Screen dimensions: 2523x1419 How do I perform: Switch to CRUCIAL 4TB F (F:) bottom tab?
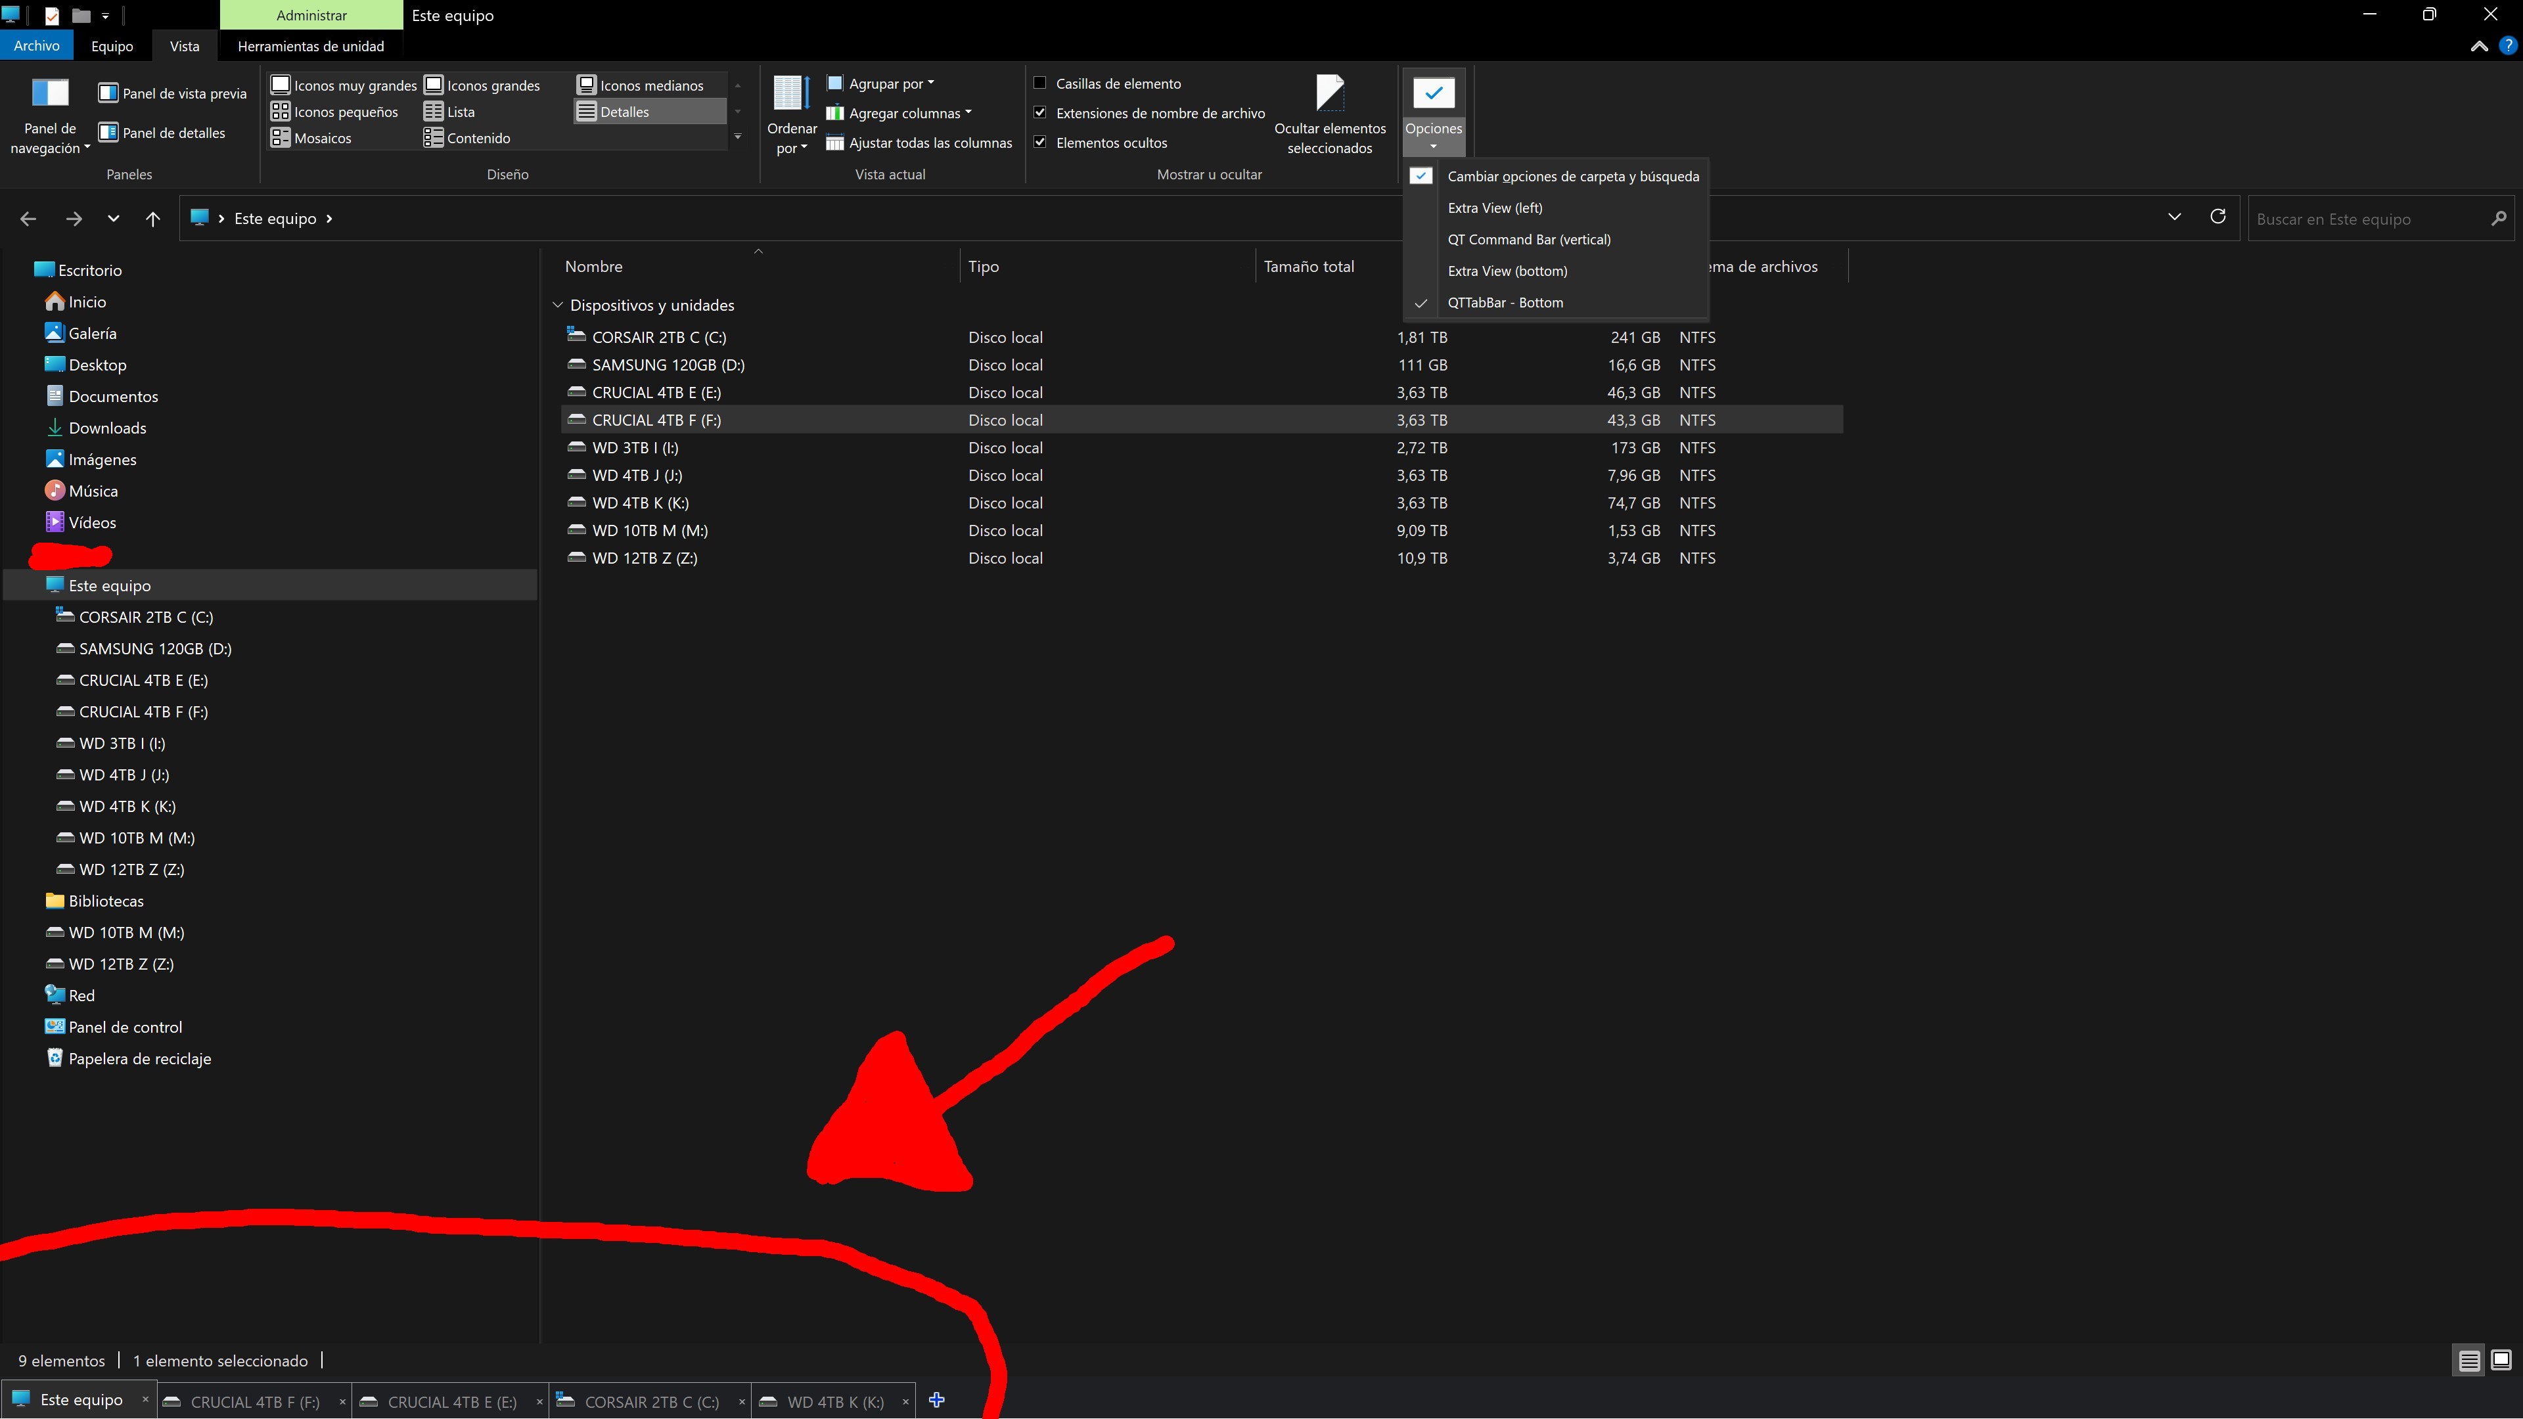tap(254, 1401)
